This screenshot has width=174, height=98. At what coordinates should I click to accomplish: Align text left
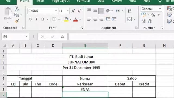pos(89,19)
